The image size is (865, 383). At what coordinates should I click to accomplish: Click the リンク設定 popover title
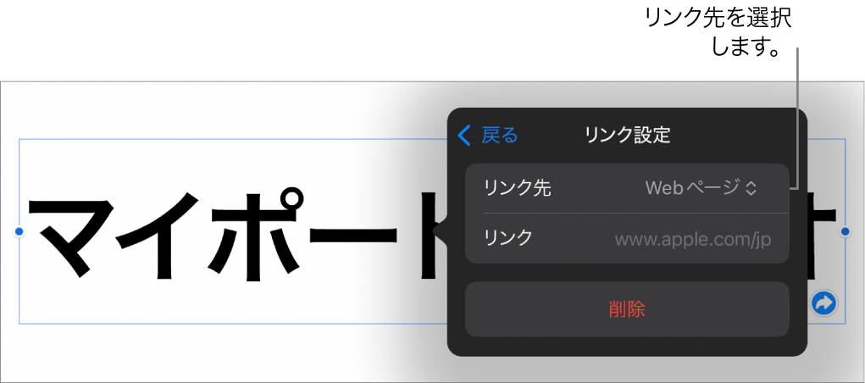[627, 135]
